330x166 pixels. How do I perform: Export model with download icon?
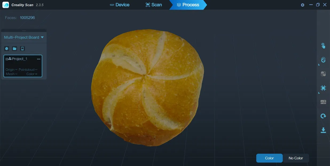tap(323, 130)
